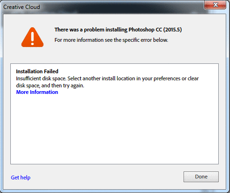The image size is (230, 193).
Task: Click the Insufficient disk space sentence
Action: [41, 78]
